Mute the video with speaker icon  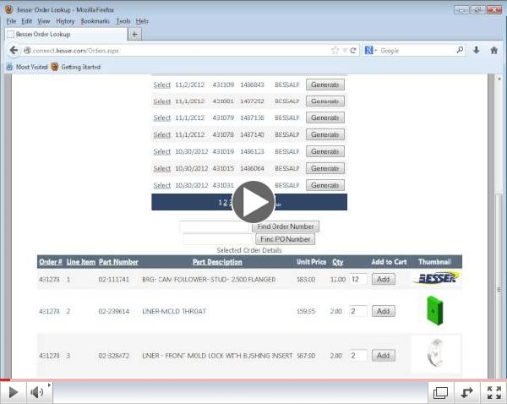[x=37, y=392]
